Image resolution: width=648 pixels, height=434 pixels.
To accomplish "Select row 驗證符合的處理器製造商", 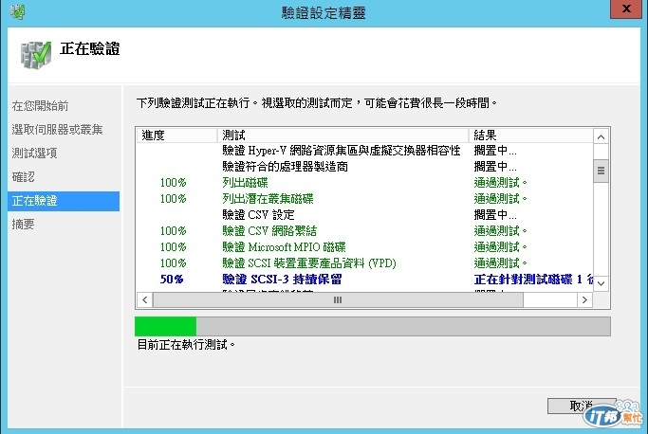I will click(365, 167).
